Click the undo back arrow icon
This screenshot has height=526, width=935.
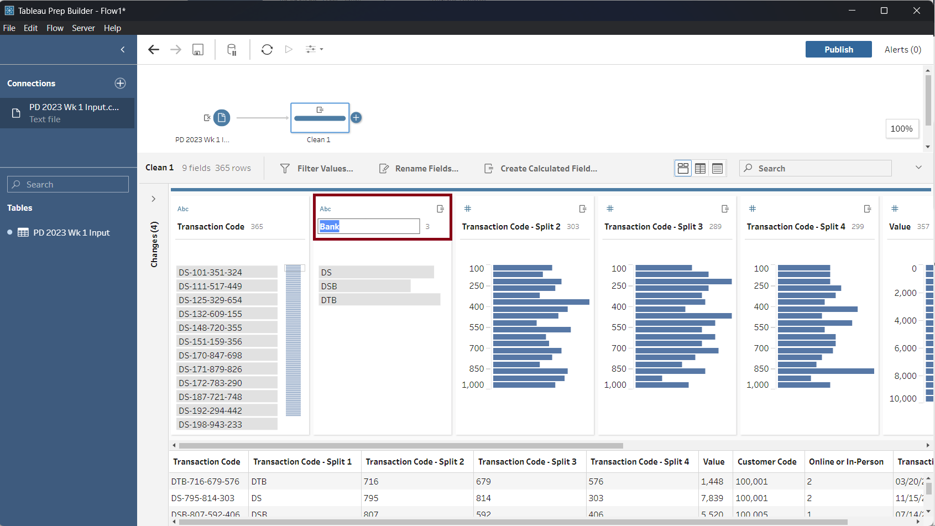coord(154,50)
